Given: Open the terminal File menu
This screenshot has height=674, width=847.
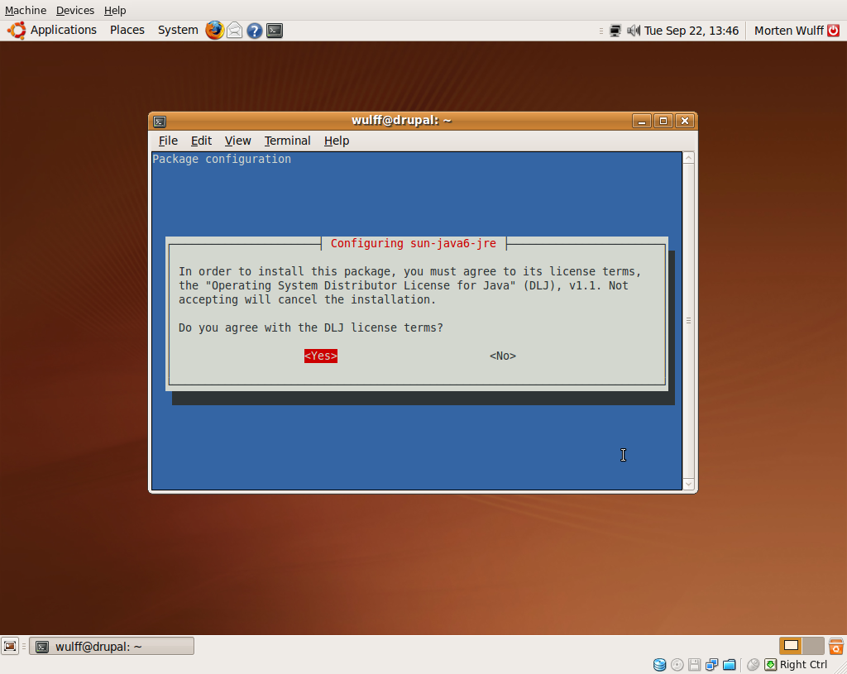Looking at the screenshot, I should 168,141.
